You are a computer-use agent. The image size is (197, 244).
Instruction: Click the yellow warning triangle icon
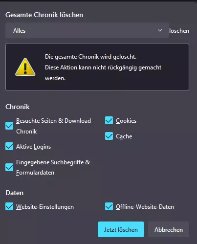coord(25,67)
